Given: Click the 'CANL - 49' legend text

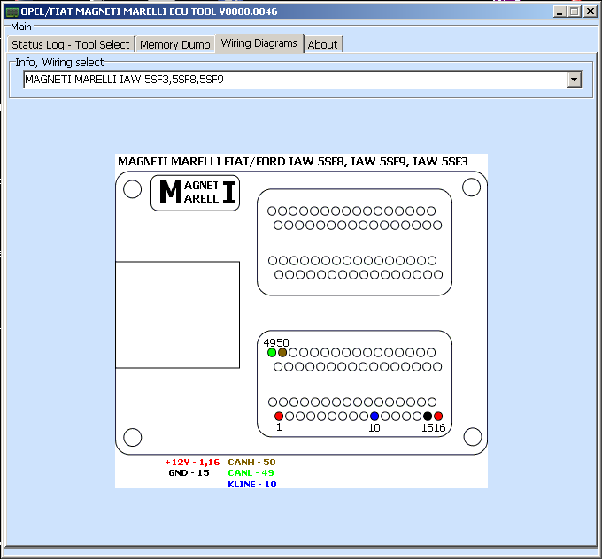Looking at the screenshot, I should [251, 472].
